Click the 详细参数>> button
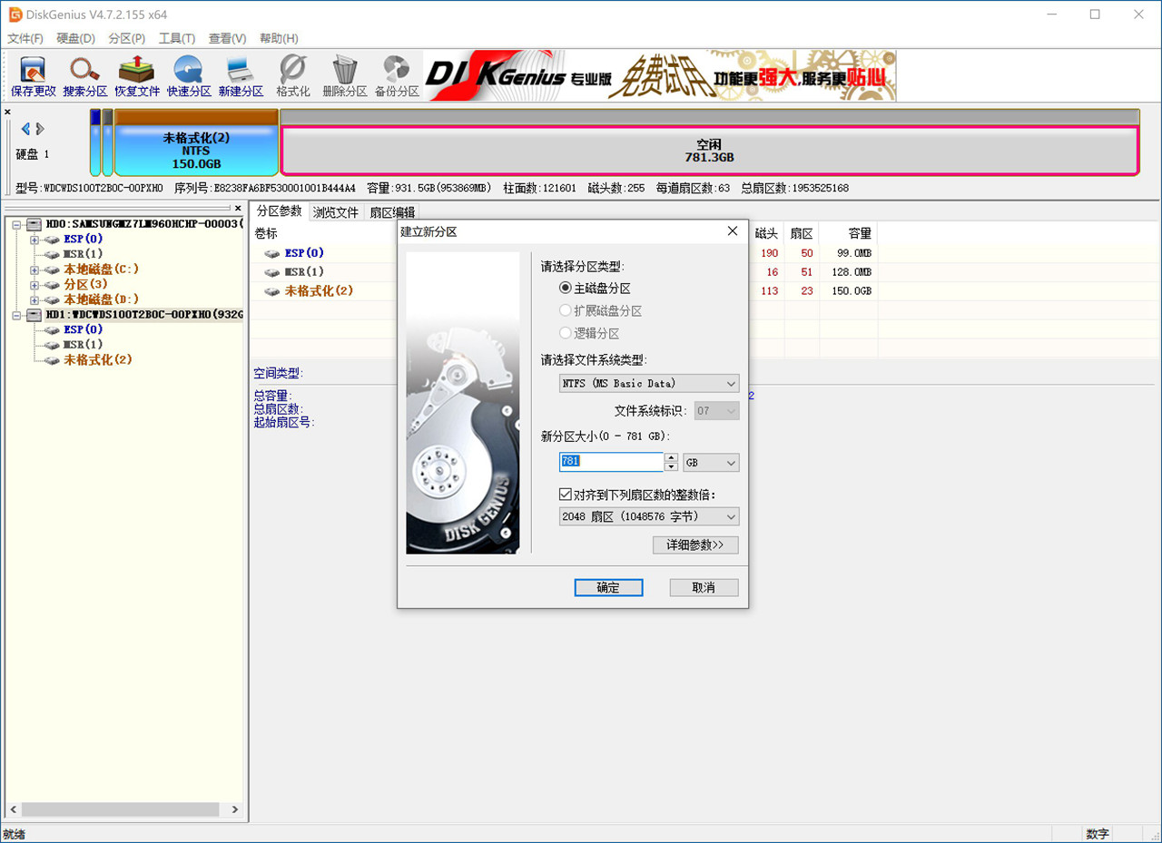This screenshot has height=843, width=1162. coord(695,544)
